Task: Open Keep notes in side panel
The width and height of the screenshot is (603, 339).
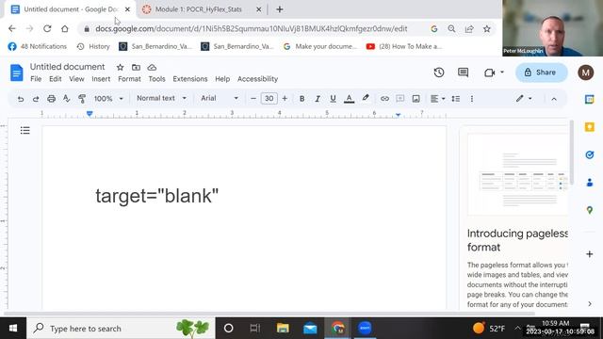Action: pos(589,127)
